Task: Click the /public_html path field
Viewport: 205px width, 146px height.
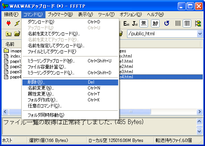Action: pos(162,34)
